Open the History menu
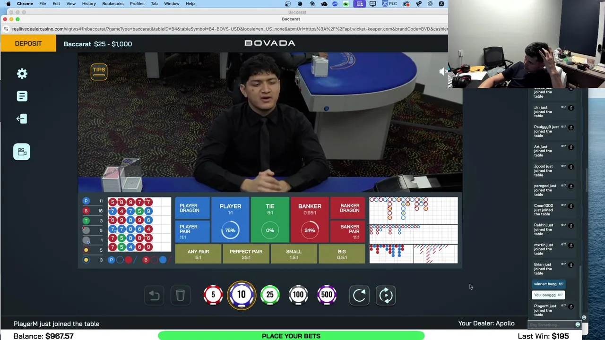The width and height of the screenshot is (605, 340). coord(89,4)
